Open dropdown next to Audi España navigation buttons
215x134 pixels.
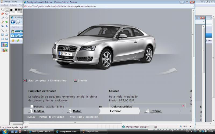point(21,22)
